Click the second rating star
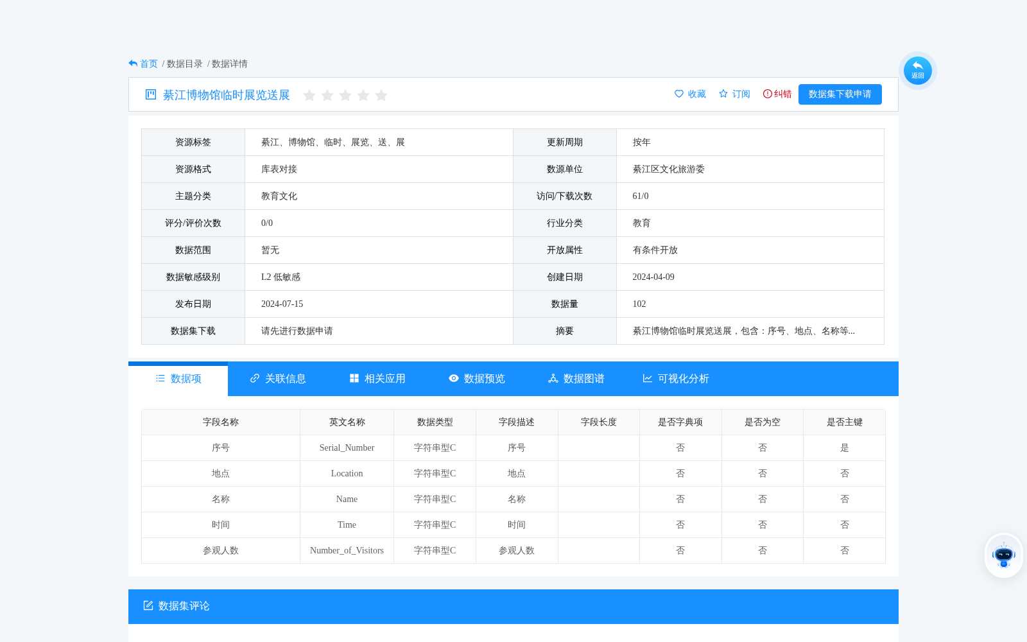Screen dimensions: 1027x642 [x=327, y=95]
